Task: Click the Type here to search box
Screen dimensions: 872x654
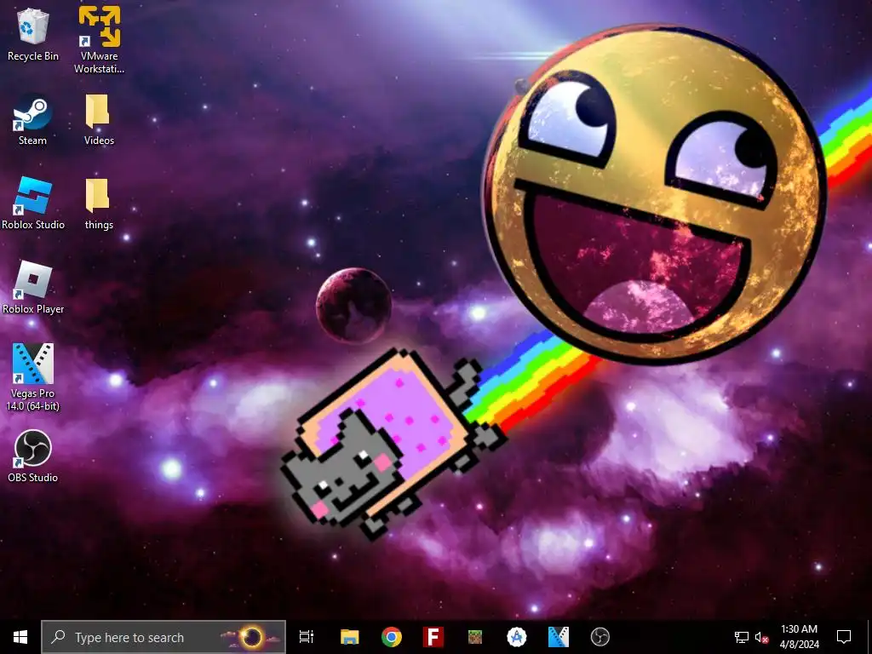Action: point(163,637)
